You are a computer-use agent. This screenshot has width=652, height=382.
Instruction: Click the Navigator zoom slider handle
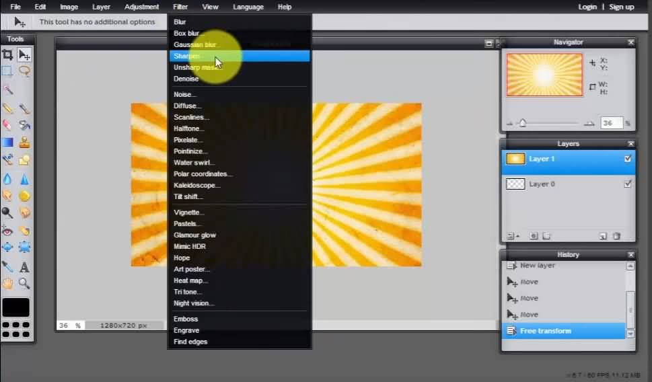(x=523, y=122)
